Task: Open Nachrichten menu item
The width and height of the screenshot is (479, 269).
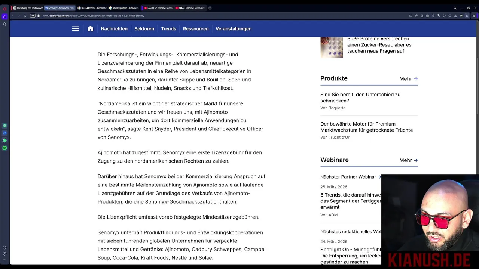Action: (x=114, y=29)
